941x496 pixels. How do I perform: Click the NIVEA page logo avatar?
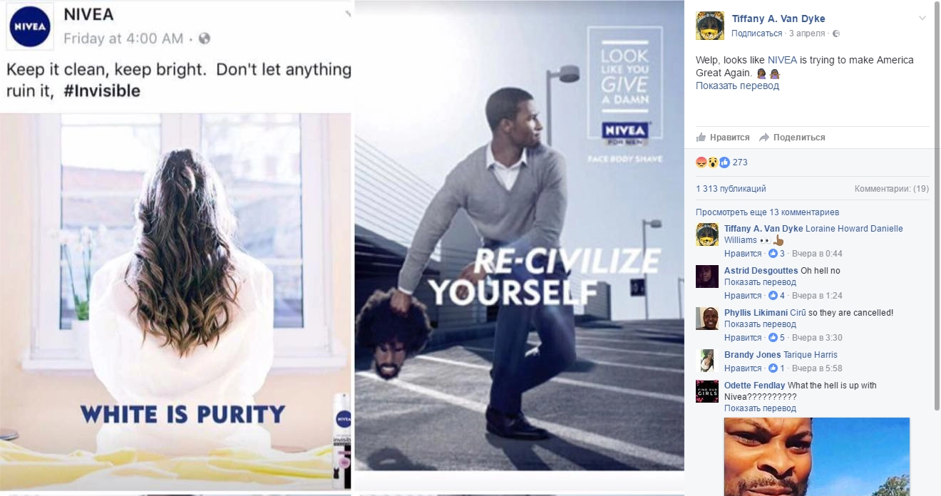click(29, 26)
